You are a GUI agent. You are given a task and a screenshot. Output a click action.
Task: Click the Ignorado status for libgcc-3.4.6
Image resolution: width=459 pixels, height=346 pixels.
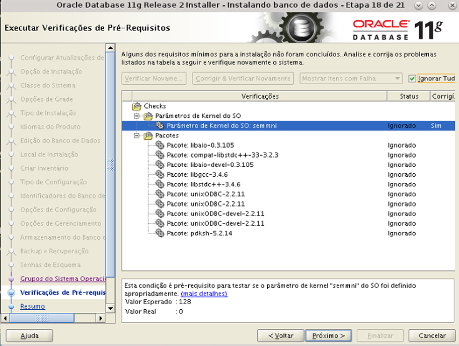[402, 175]
